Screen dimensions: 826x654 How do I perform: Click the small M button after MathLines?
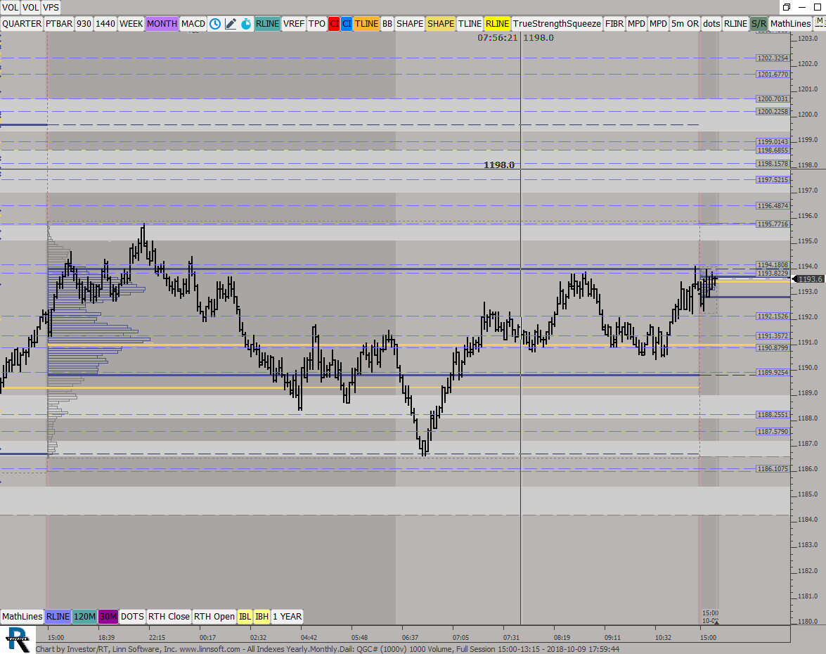coord(819,22)
